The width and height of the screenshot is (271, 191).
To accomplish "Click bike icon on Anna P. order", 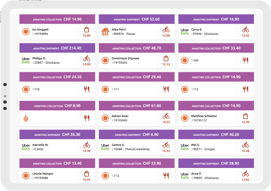I will click(x=245, y=173).
